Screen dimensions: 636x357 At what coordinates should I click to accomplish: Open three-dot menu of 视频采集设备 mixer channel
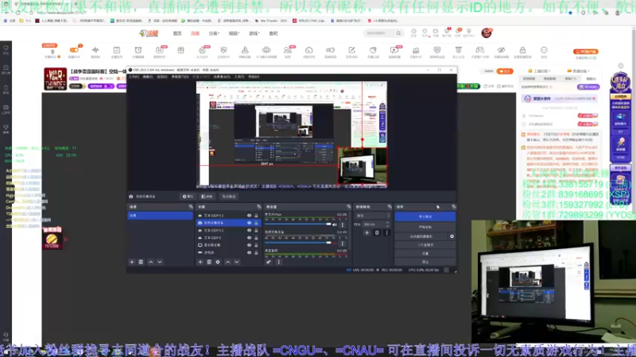click(x=343, y=244)
